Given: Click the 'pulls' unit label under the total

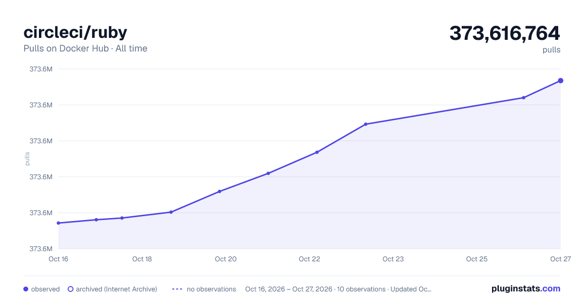Looking at the screenshot, I should [551, 50].
